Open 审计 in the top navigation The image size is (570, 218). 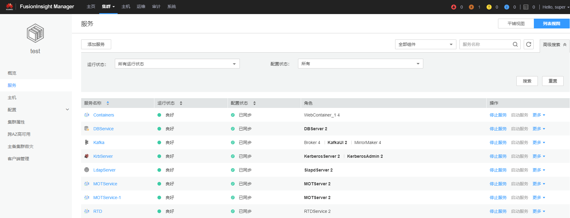coord(156,6)
